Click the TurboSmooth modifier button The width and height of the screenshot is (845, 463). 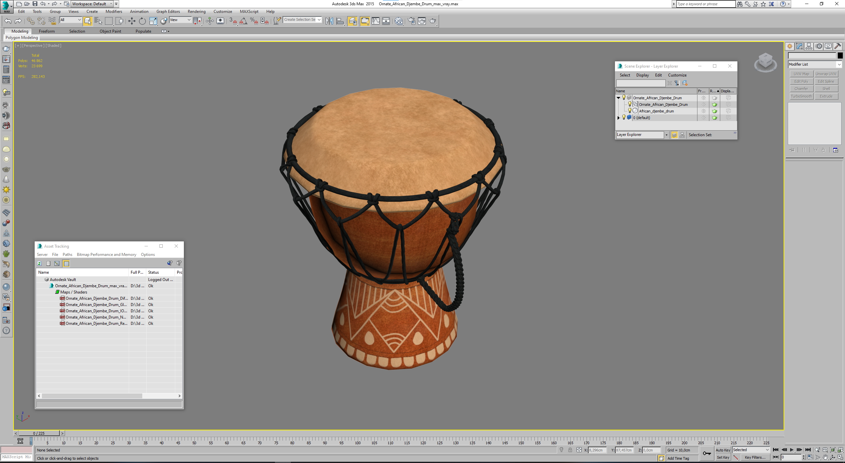801,96
